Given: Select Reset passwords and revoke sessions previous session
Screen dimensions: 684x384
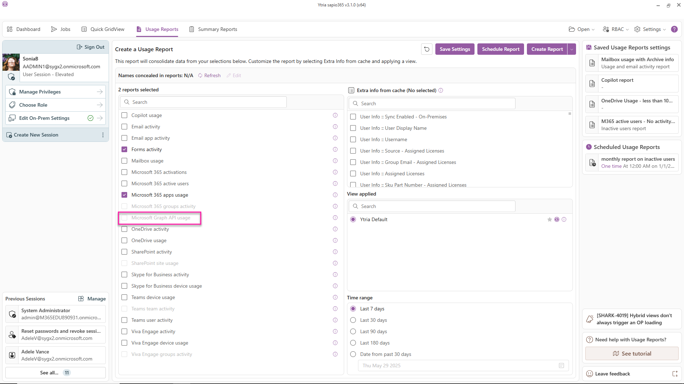Looking at the screenshot, I should 56,335.
